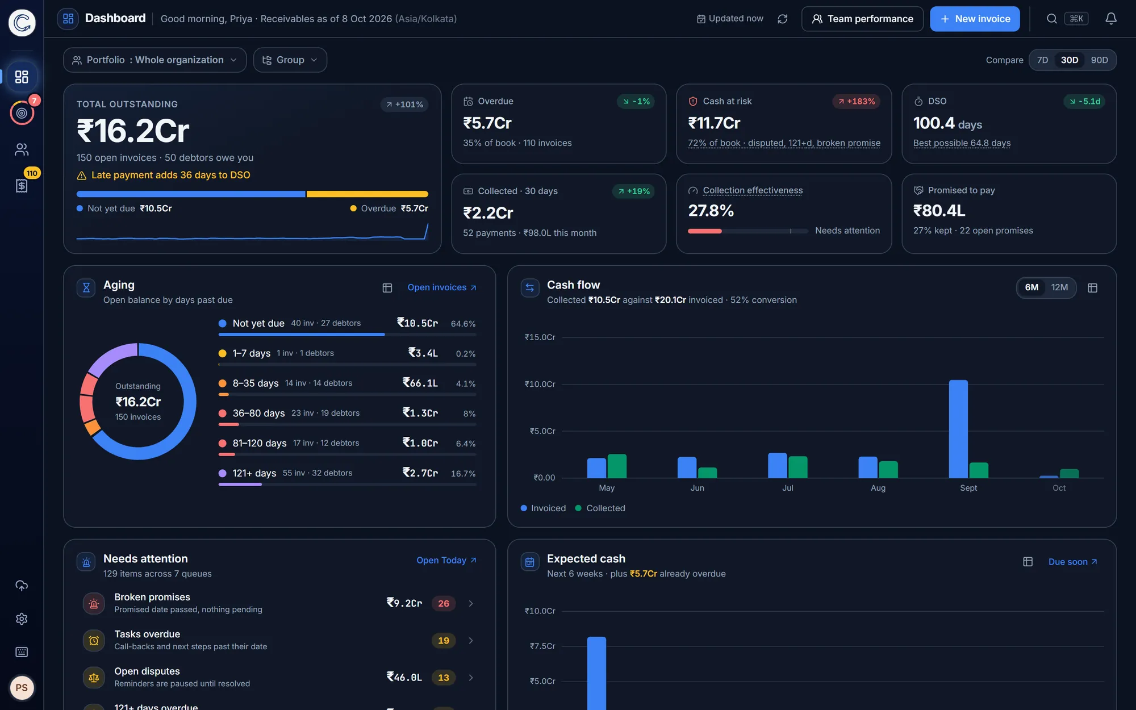Open the targets sidebar icon with 7 badge
Viewport: 1136px width, 710px height.
tap(22, 113)
